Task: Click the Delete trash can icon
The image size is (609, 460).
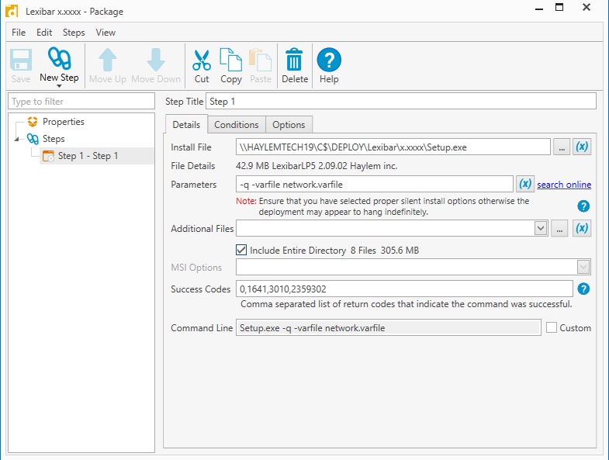Action: [295, 61]
